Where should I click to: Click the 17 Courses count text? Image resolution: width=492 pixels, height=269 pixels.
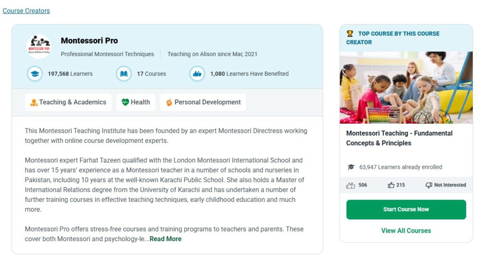(x=151, y=74)
